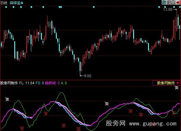
Task: Open the 股旁网制作 indicator dropdown arrow
Action: [177, 83]
